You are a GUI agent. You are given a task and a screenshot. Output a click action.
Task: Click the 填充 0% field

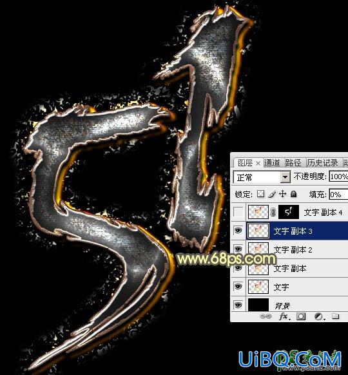(338, 195)
